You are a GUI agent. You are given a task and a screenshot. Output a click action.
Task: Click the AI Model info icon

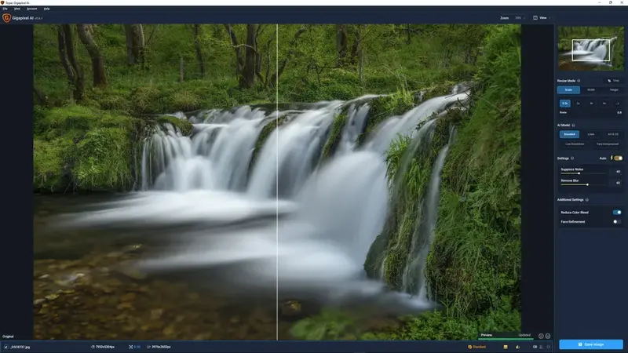[x=573, y=126]
